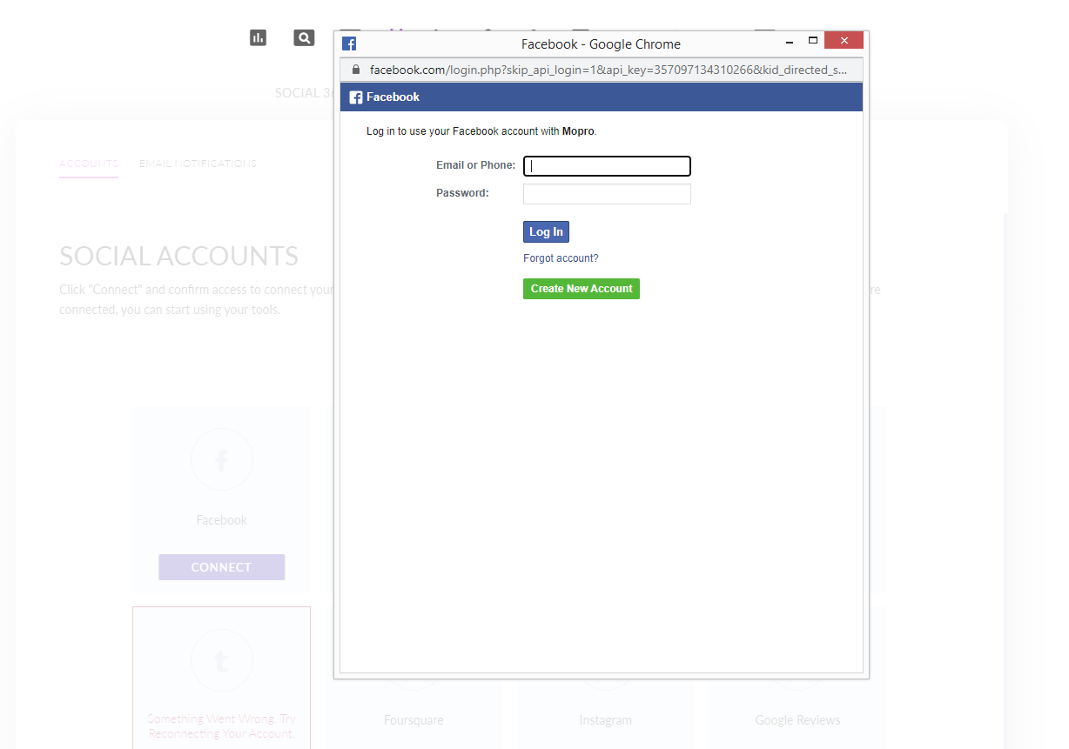The image size is (1069, 749).
Task: Open the bar chart analytics icon
Action: tap(258, 37)
